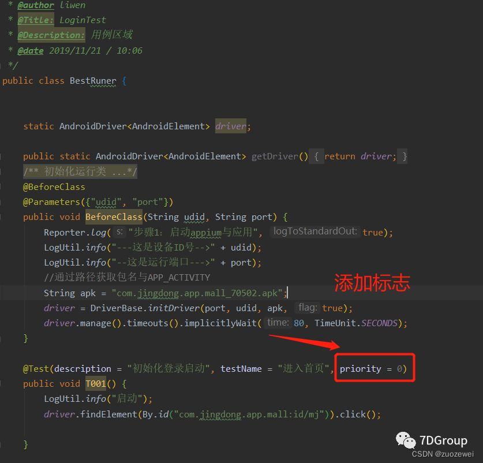The width and height of the screenshot is (483, 463).
Task: Click the @BeforeClass annotation
Action: tap(54, 187)
